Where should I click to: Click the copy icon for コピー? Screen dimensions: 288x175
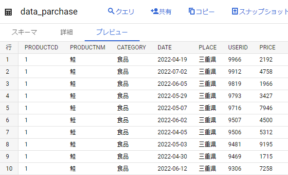click(192, 11)
